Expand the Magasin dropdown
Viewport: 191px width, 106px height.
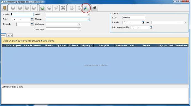pos(88,19)
